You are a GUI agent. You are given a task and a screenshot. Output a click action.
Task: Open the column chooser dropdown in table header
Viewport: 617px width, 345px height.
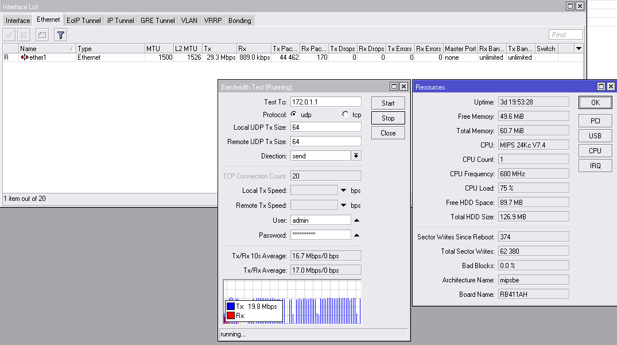tap(579, 49)
